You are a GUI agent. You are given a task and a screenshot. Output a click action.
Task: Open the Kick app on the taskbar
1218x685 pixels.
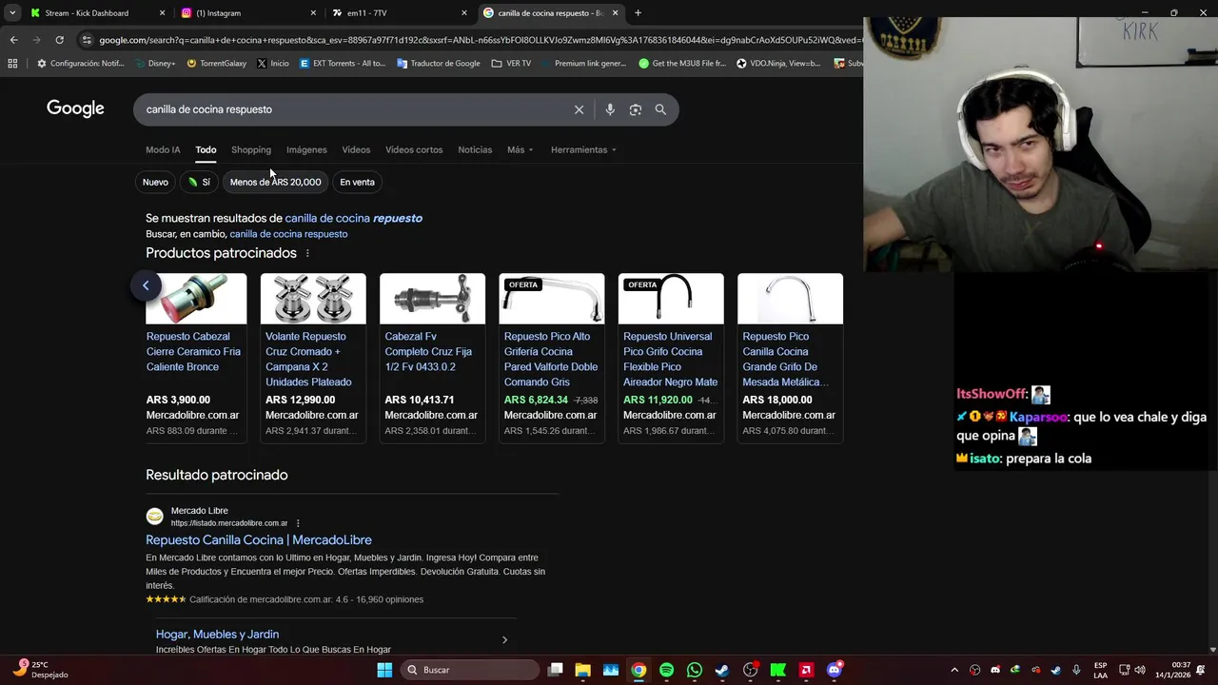(x=778, y=670)
